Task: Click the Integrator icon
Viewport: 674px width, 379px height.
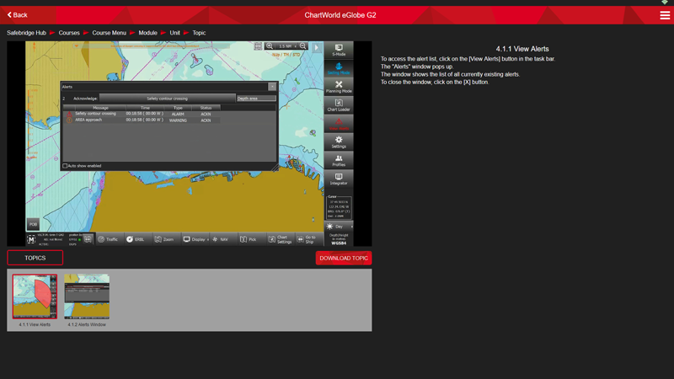Action: click(339, 179)
